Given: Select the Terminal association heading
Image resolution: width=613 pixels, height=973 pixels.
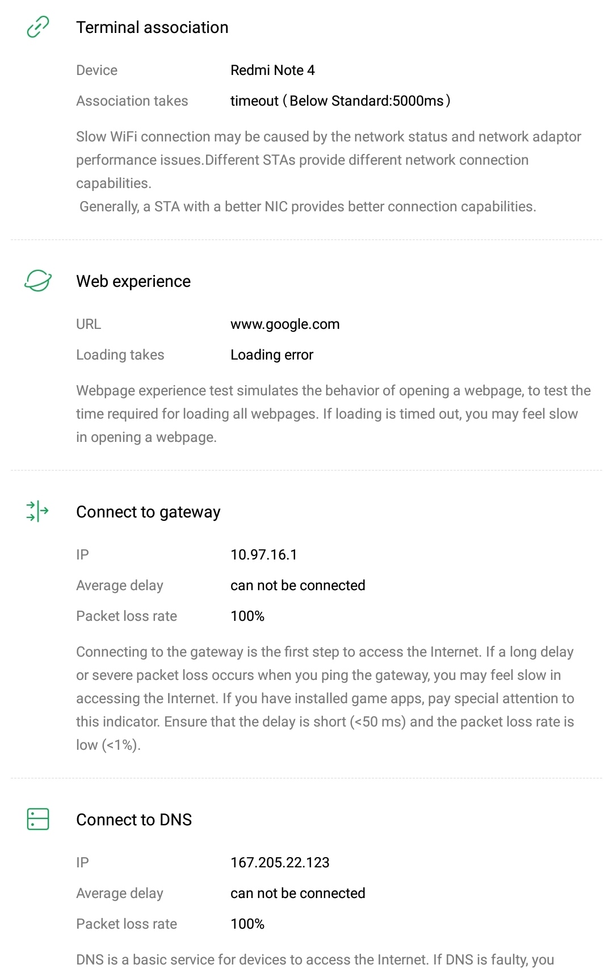Looking at the screenshot, I should 152,27.
